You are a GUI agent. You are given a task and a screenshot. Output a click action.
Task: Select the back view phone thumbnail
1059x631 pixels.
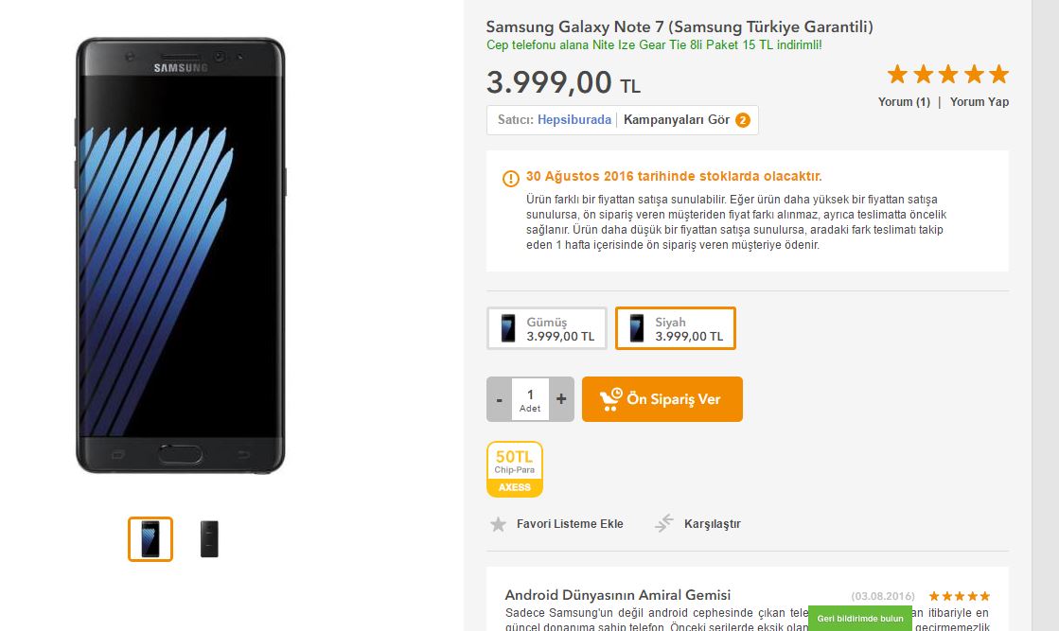point(209,539)
